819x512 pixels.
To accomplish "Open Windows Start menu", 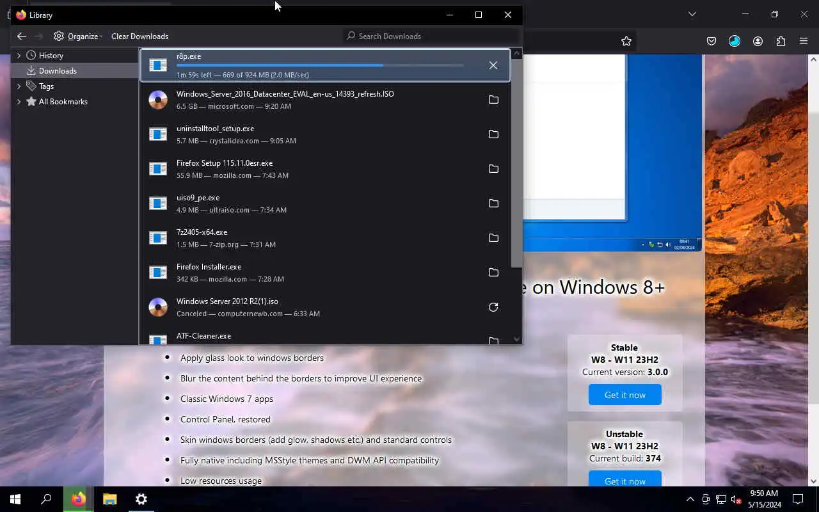I will coord(15,499).
